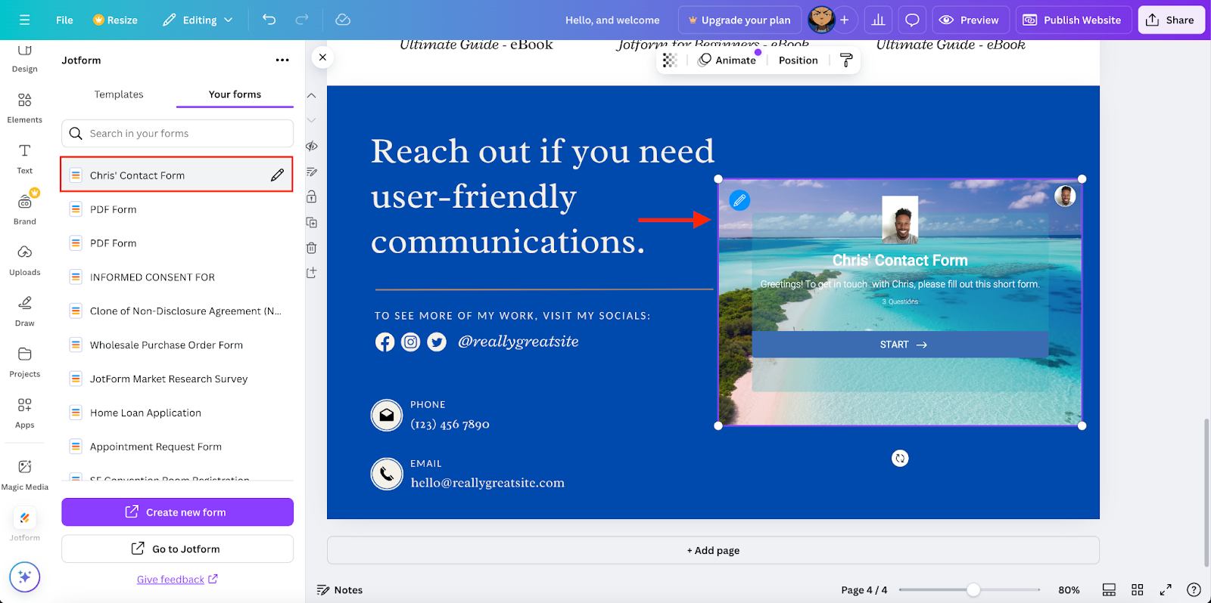Open the Editing mode dropdown

point(198,20)
